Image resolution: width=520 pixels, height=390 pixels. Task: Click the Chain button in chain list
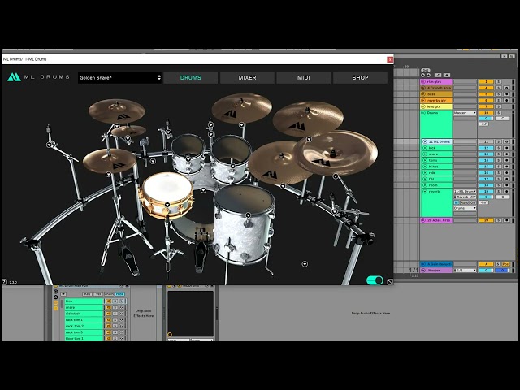click(109, 294)
